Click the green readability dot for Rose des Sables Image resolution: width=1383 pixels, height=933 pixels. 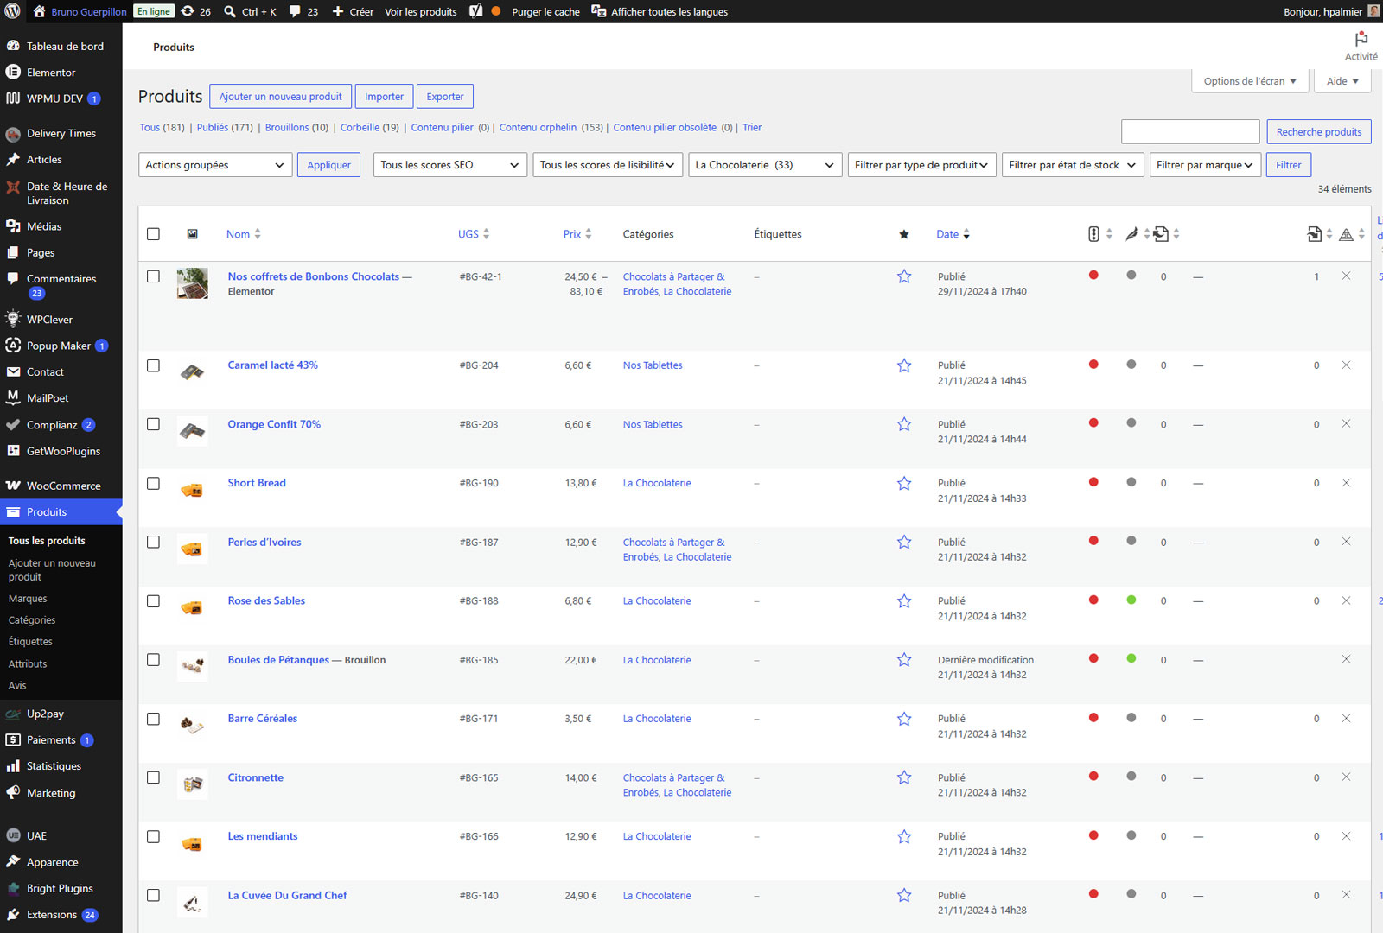(x=1131, y=600)
